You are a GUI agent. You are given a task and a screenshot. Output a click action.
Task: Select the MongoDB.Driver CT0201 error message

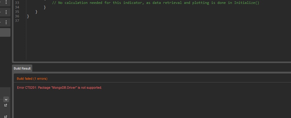coord(60,88)
